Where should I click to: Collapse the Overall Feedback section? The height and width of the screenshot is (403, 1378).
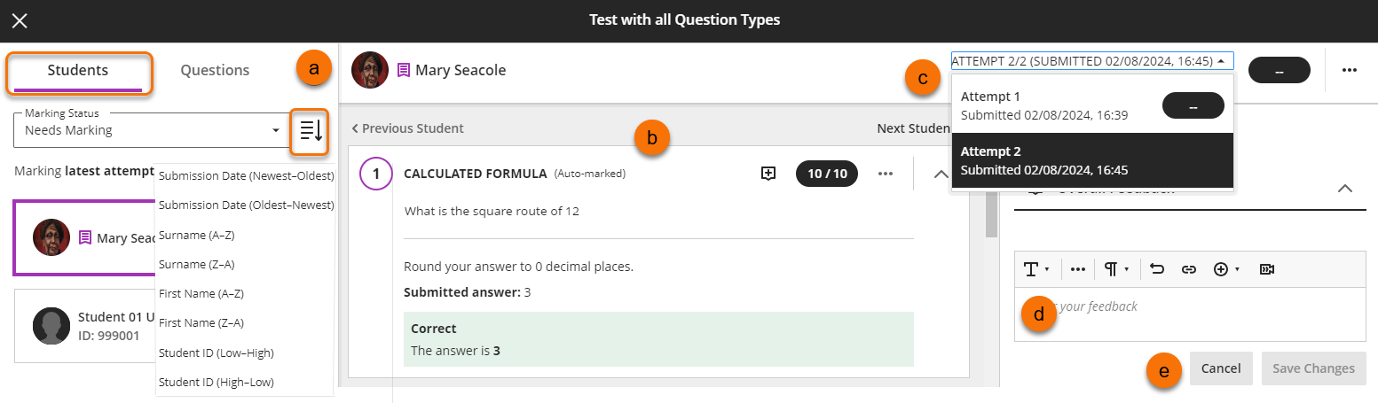click(x=1345, y=188)
